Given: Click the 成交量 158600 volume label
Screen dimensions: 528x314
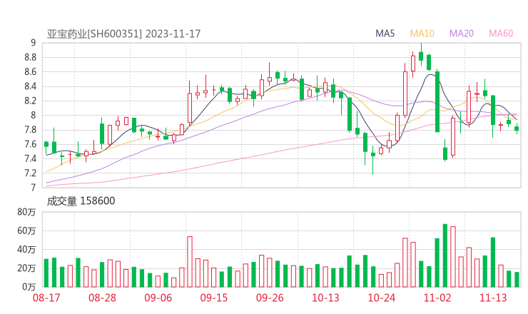Looking at the screenshot, I should pos(81,201).
